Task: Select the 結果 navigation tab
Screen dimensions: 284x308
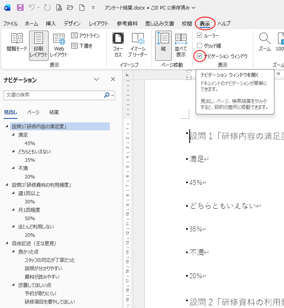Action: coord(54,112)
